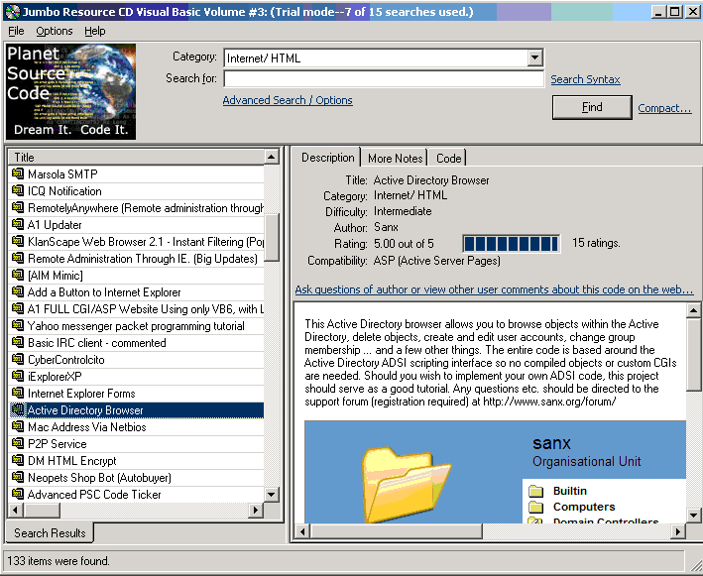The image size is (703, 576).
Task: Select the iExplorerXP row text
Action: (55, 377)
